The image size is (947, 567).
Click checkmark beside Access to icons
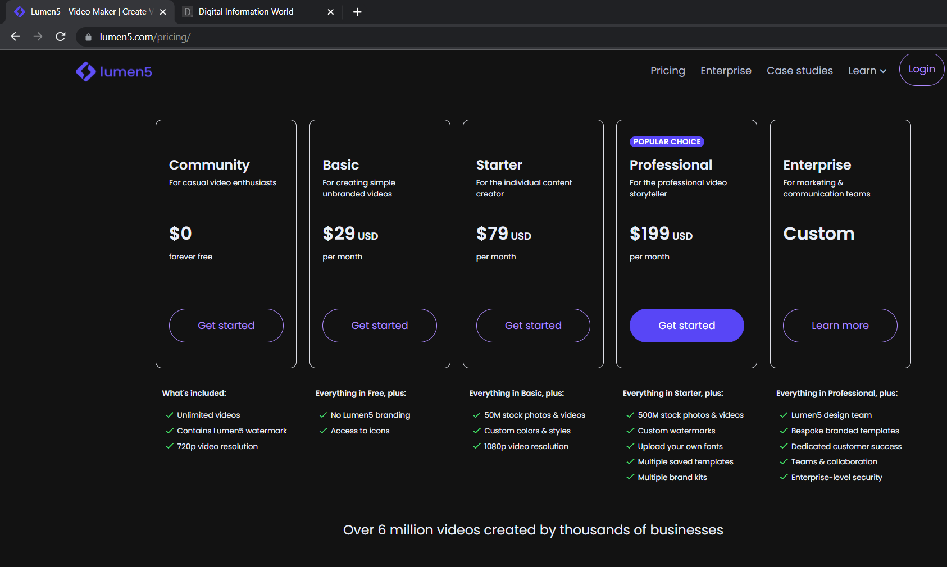(x=323, y=431)
